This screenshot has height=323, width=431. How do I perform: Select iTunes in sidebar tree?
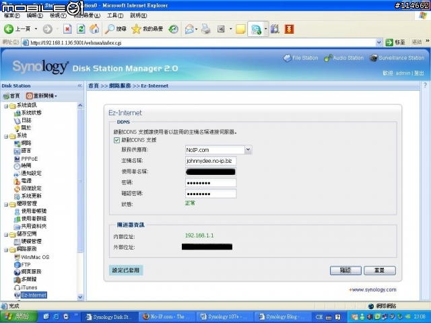point(29,287)
